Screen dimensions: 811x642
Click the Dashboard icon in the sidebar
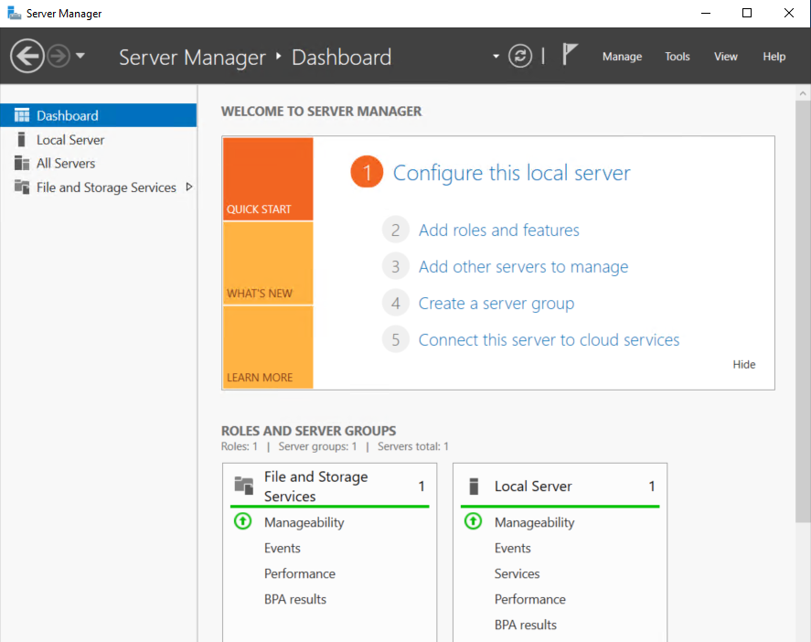coord(22,115)
